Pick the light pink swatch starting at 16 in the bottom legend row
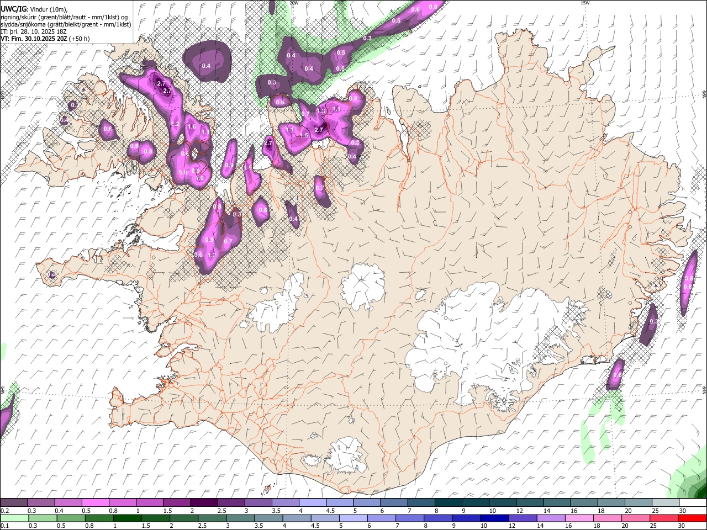Image resolution: width=707 pixels, height=530 pixels. pyautogui.click(x=579, y=518)
